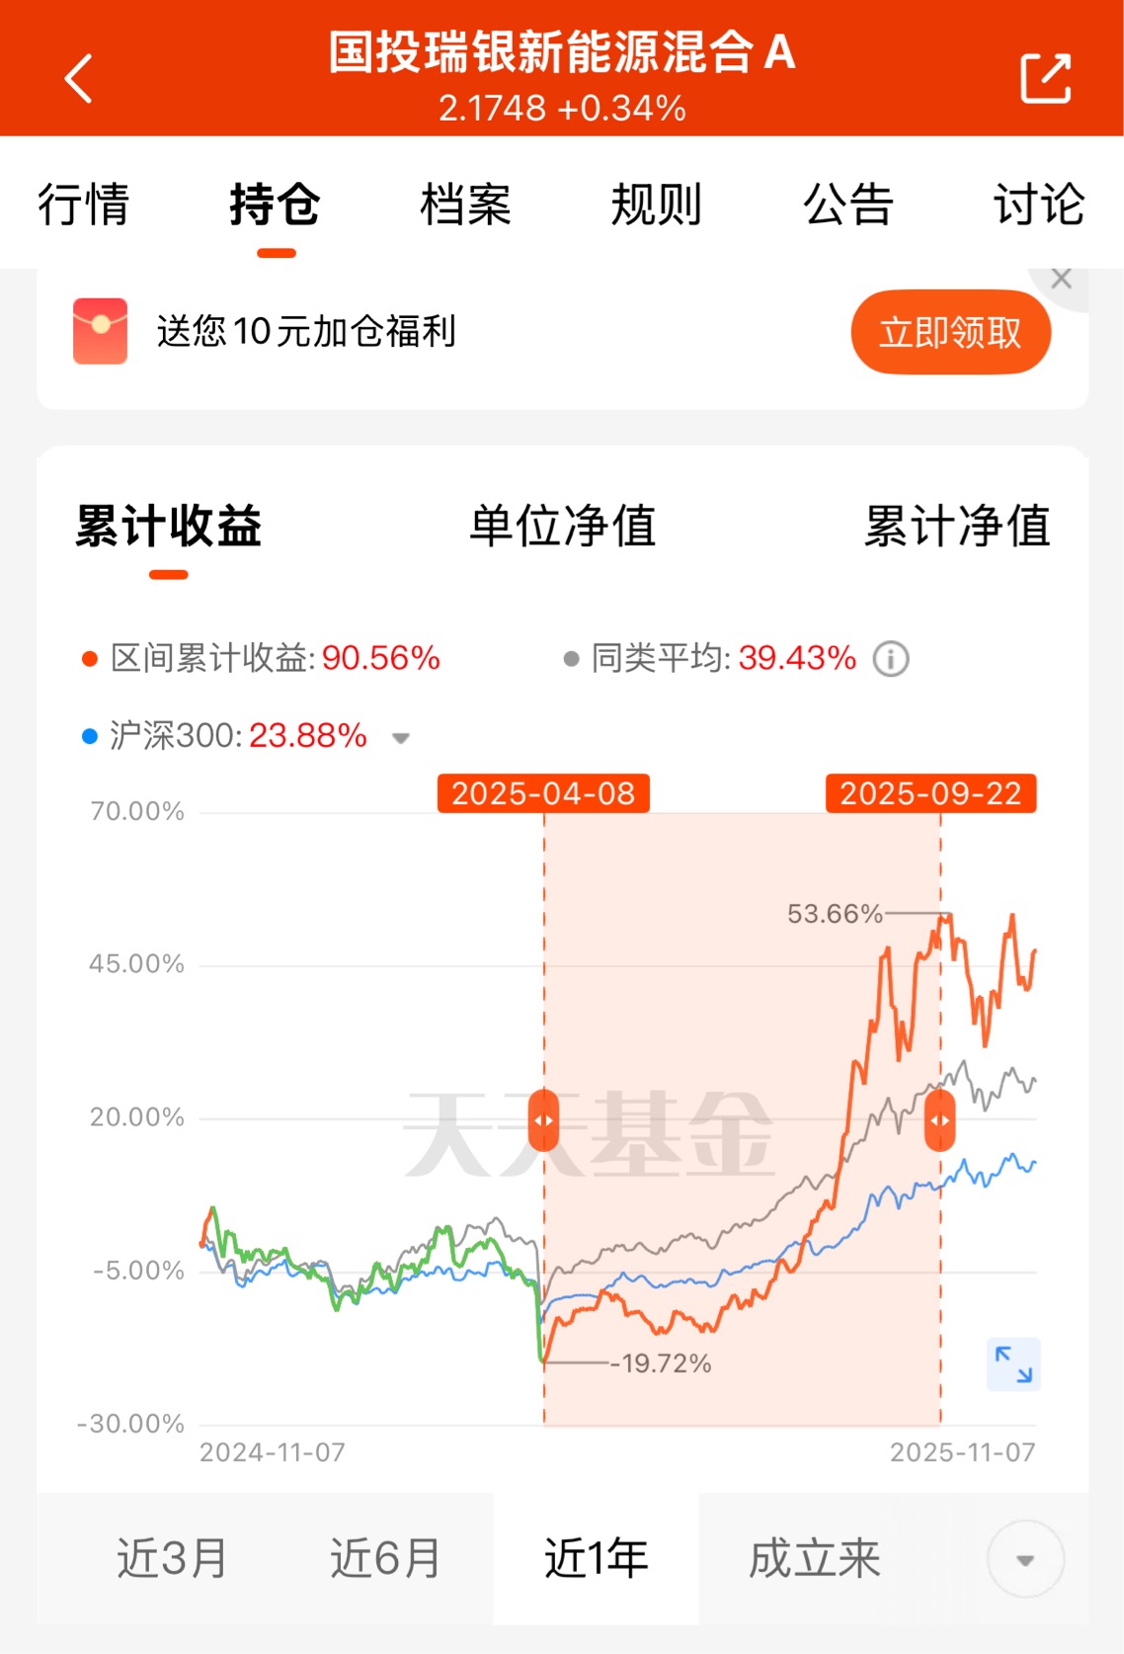Viewport: 1124px width, 1654px height.
Task: Switch to 档案 tab
Action: pyautogui.click(x=465, y=206)
